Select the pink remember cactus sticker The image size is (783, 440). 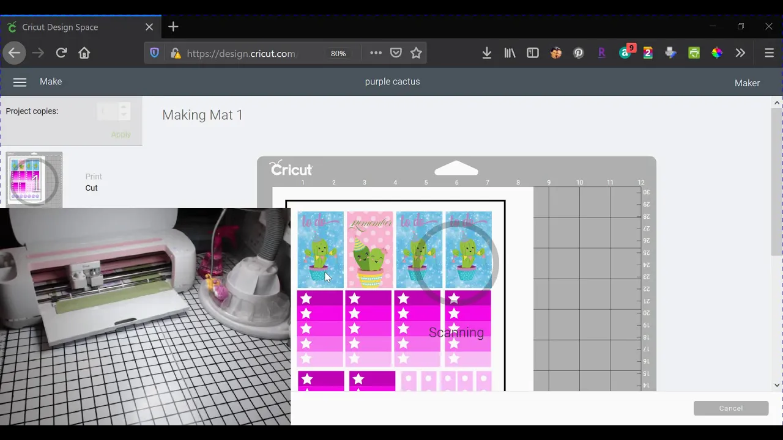pyautogui.click(x=370, y=249)
